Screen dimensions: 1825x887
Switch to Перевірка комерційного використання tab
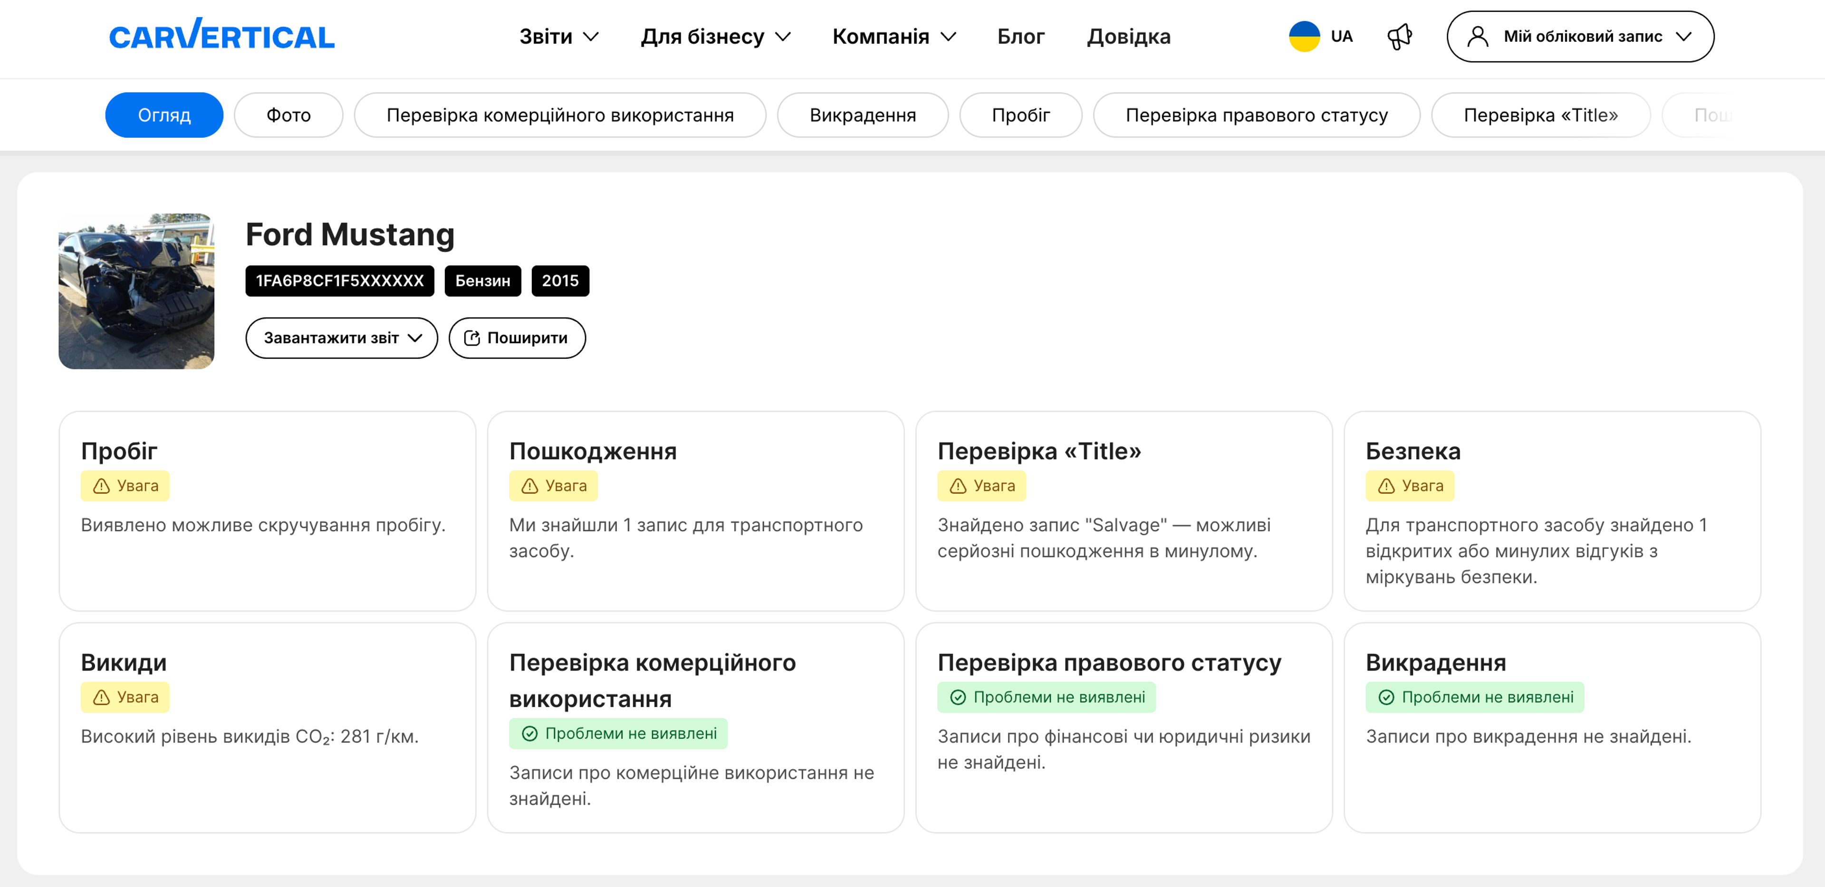pyautogui.click(x=560, y=115)
